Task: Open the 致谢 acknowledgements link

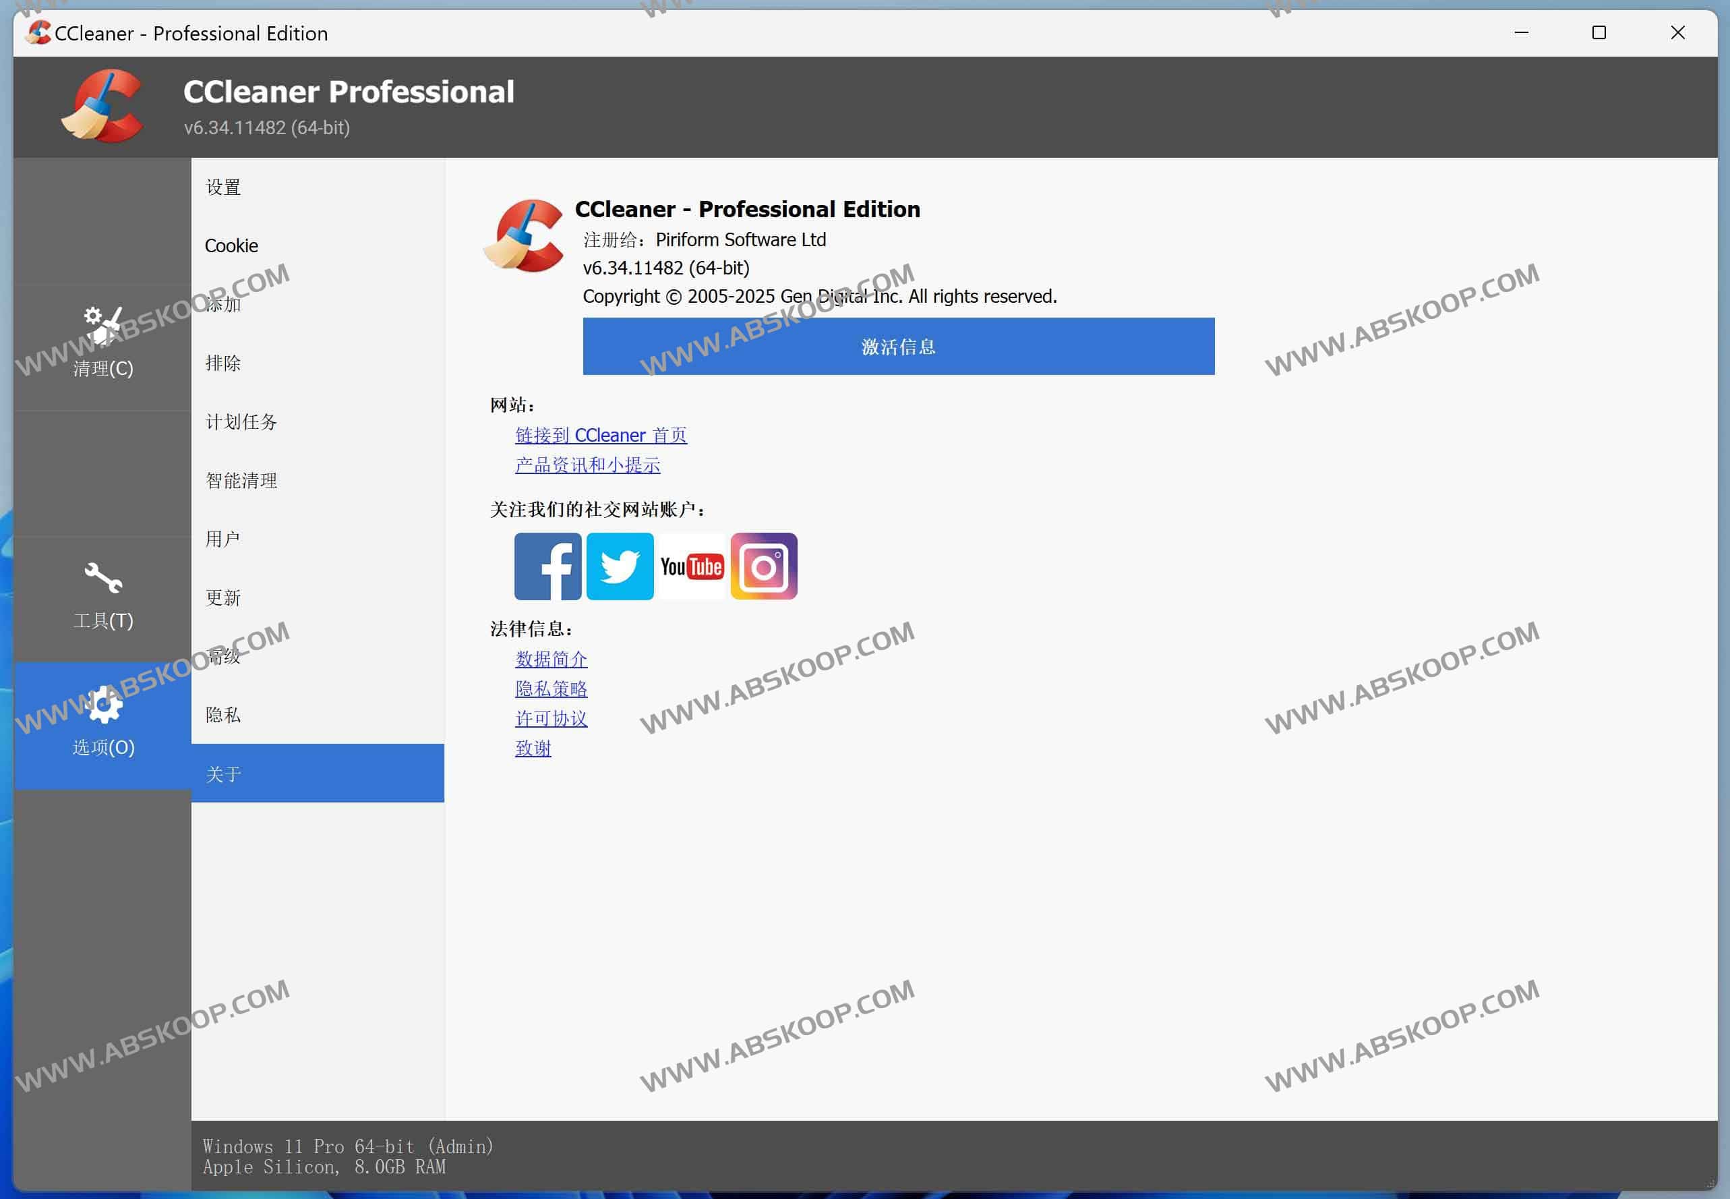Action: click(533, 749)
